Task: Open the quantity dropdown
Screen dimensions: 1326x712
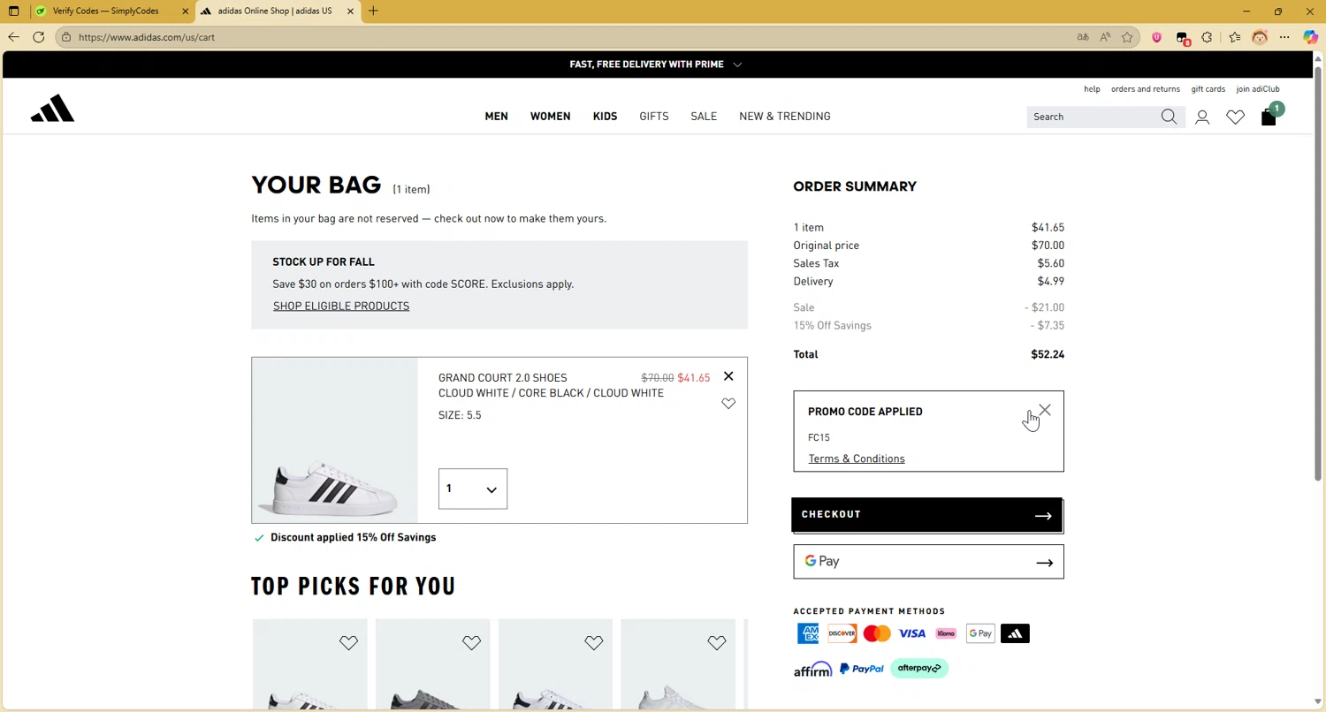Action: pyautogui.click(x=473, y=489)
